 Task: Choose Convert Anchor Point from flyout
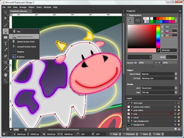coord(24,47)
